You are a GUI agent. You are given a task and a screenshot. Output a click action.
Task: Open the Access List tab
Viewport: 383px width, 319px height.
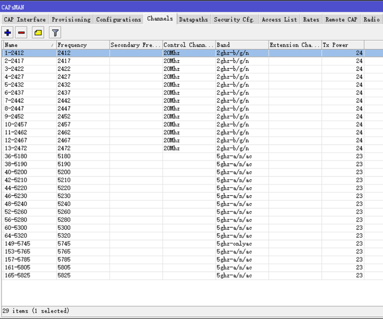point(279,20)
